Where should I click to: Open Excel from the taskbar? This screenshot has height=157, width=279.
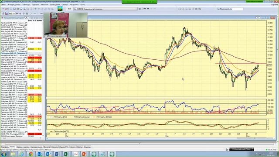point(66,154)
